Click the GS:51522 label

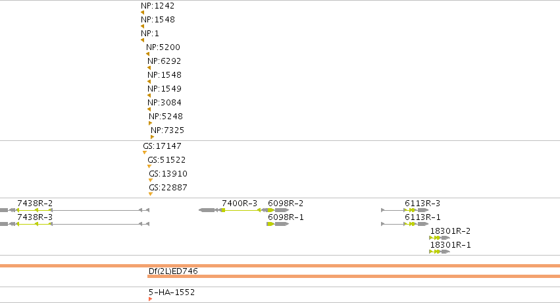166,159
